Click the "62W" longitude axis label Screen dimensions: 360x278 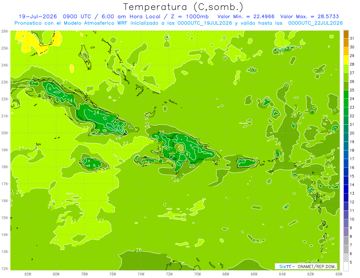tap(310, 274)
